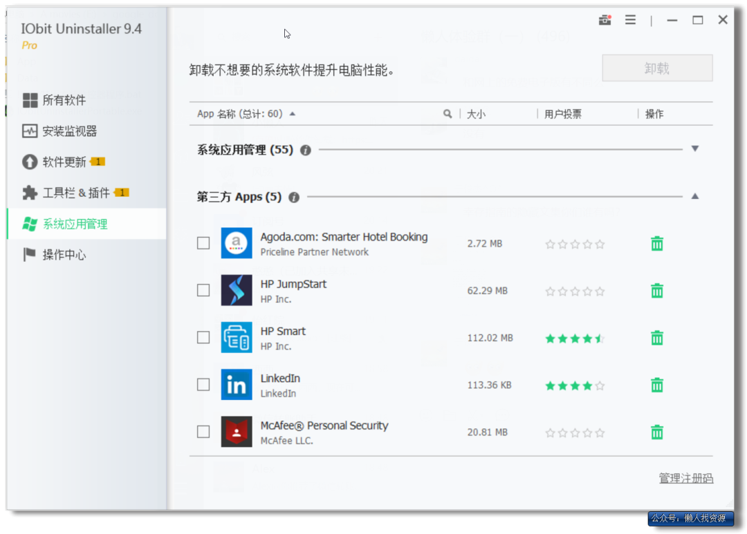Image resolution: width=747 pixels, height=534 pixels.
Task: Click the Agoda.com app icon
Action: click(x=237, y=243)
